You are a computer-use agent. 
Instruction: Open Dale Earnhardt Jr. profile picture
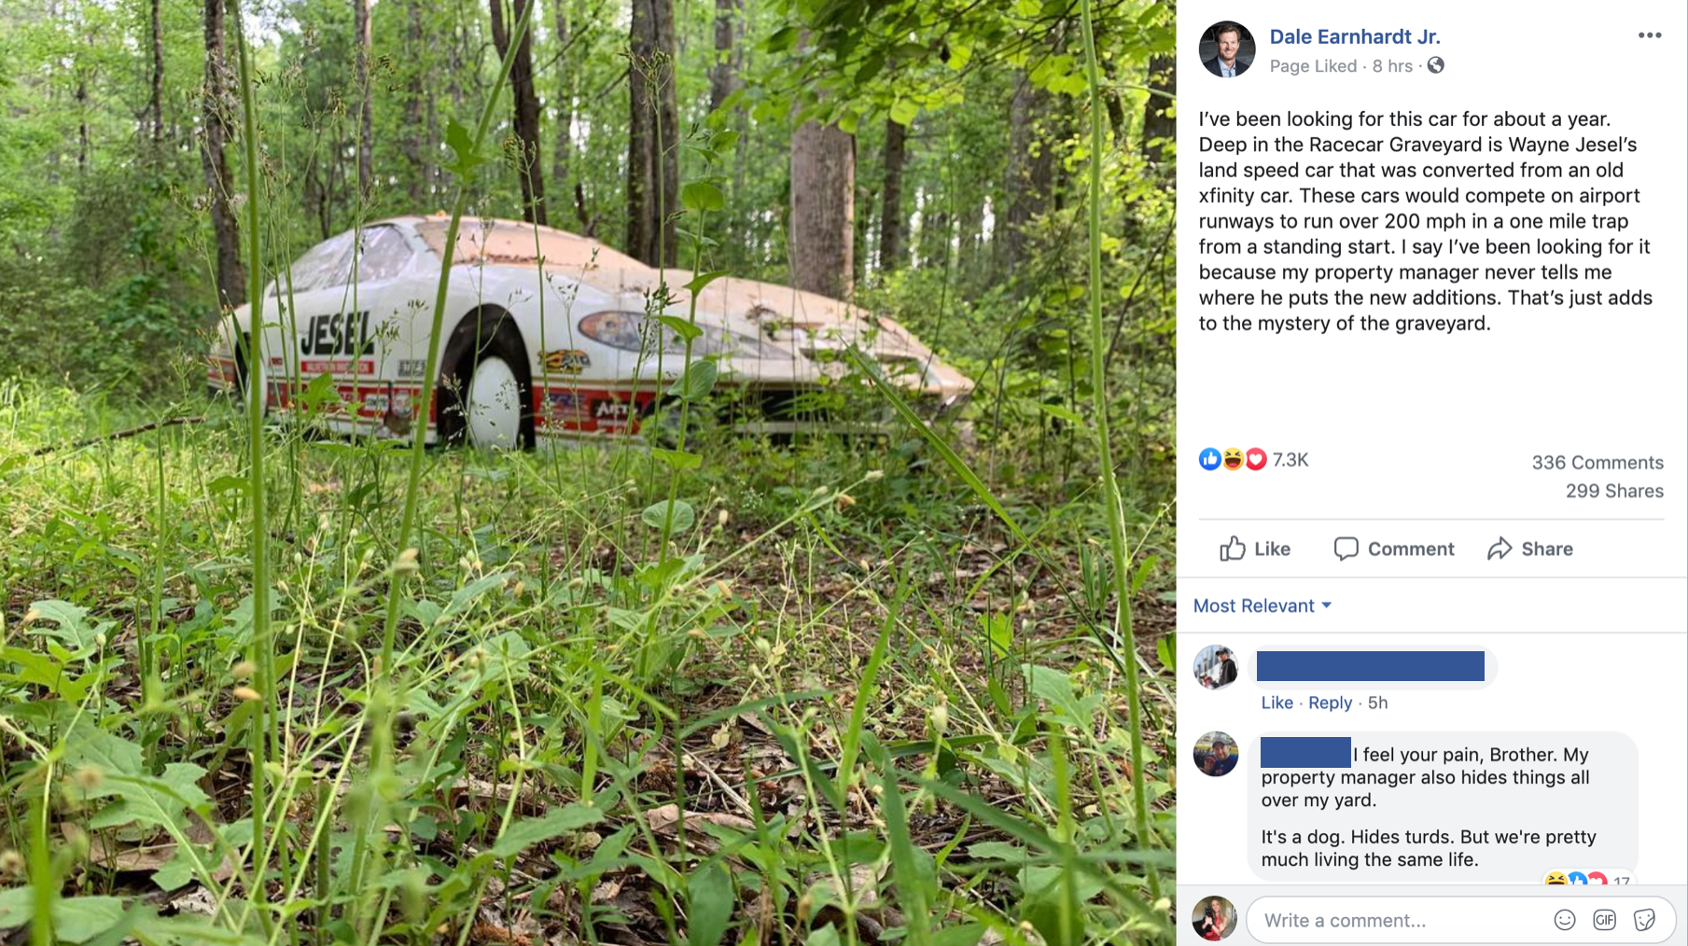coord(1227,49)
